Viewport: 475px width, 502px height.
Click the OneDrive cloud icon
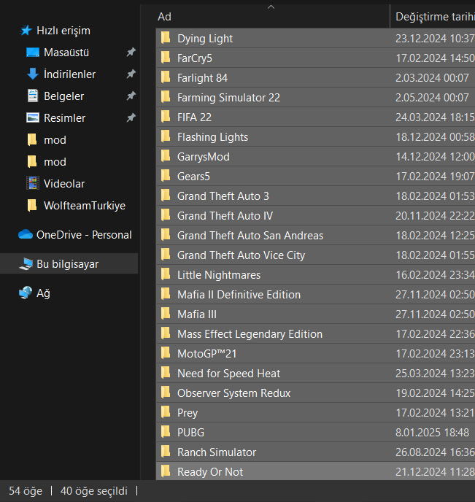point(26,235)
